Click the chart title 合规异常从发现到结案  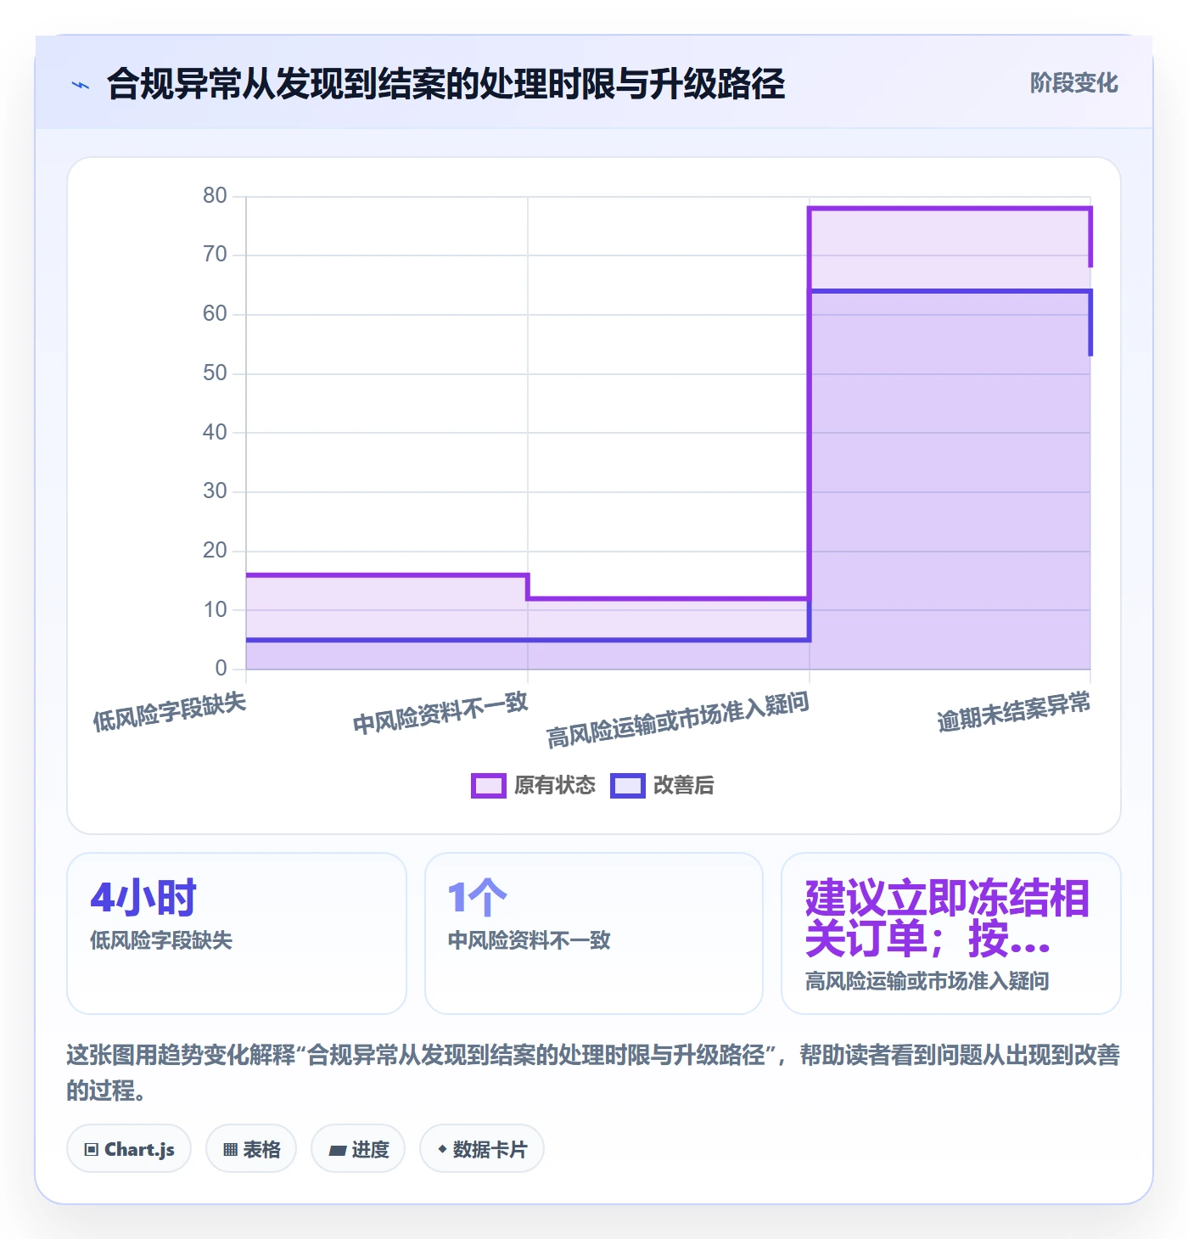tap(445, 84)
